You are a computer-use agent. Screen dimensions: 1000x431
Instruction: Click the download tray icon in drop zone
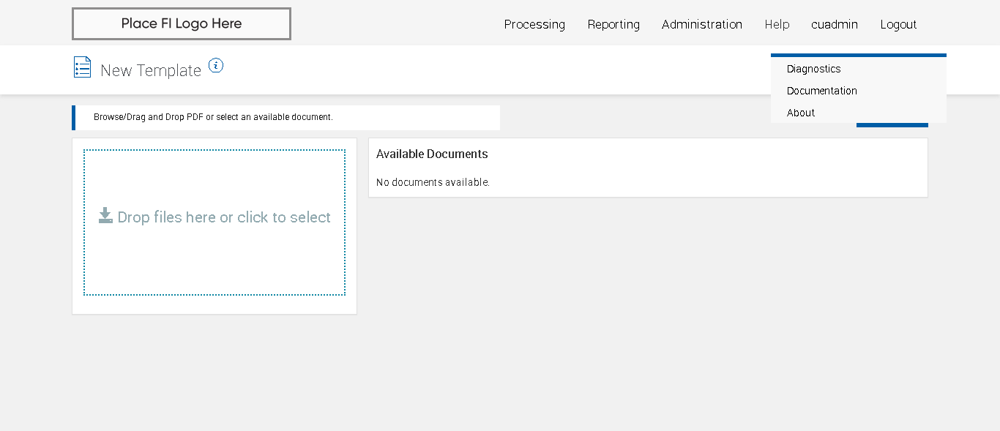105,216
